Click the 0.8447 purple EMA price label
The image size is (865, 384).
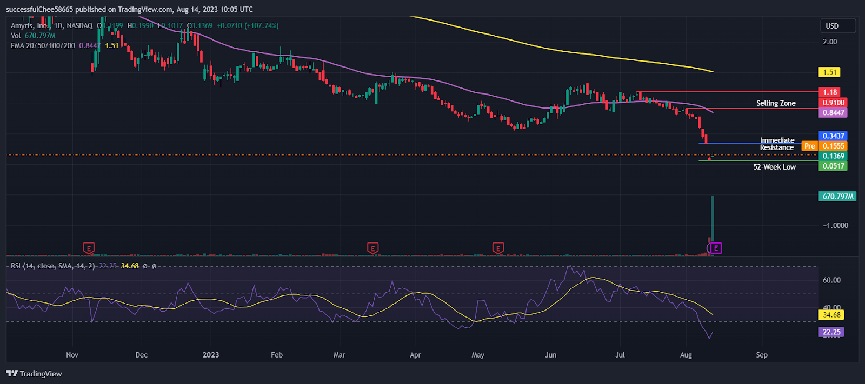tap(833, 113)
